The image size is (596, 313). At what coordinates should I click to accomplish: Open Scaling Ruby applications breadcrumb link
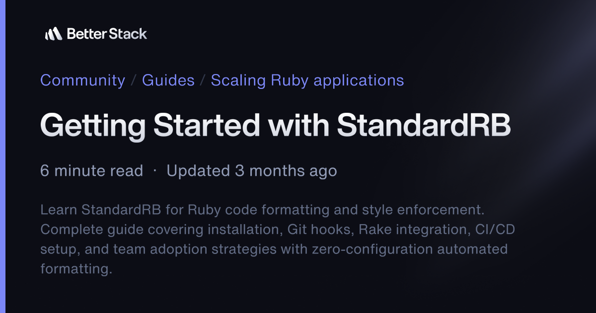click(307, 80)
